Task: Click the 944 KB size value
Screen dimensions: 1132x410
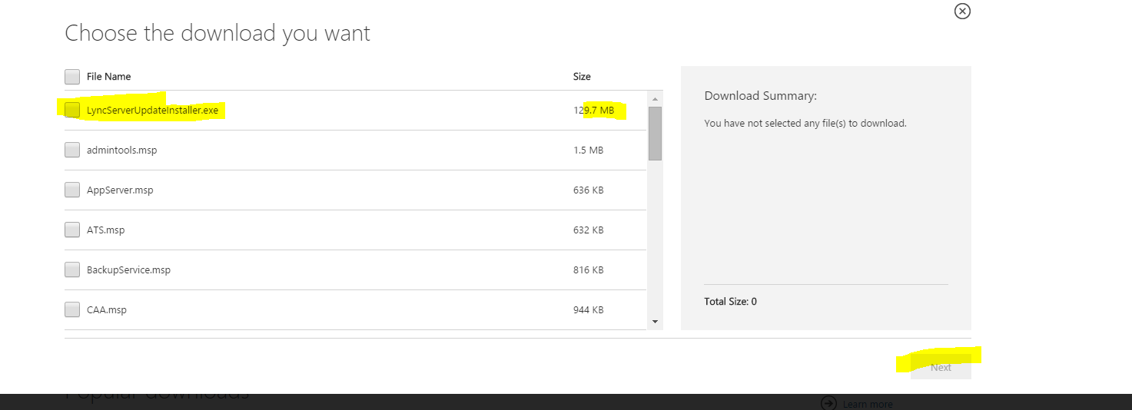Action: click(588, 309)
